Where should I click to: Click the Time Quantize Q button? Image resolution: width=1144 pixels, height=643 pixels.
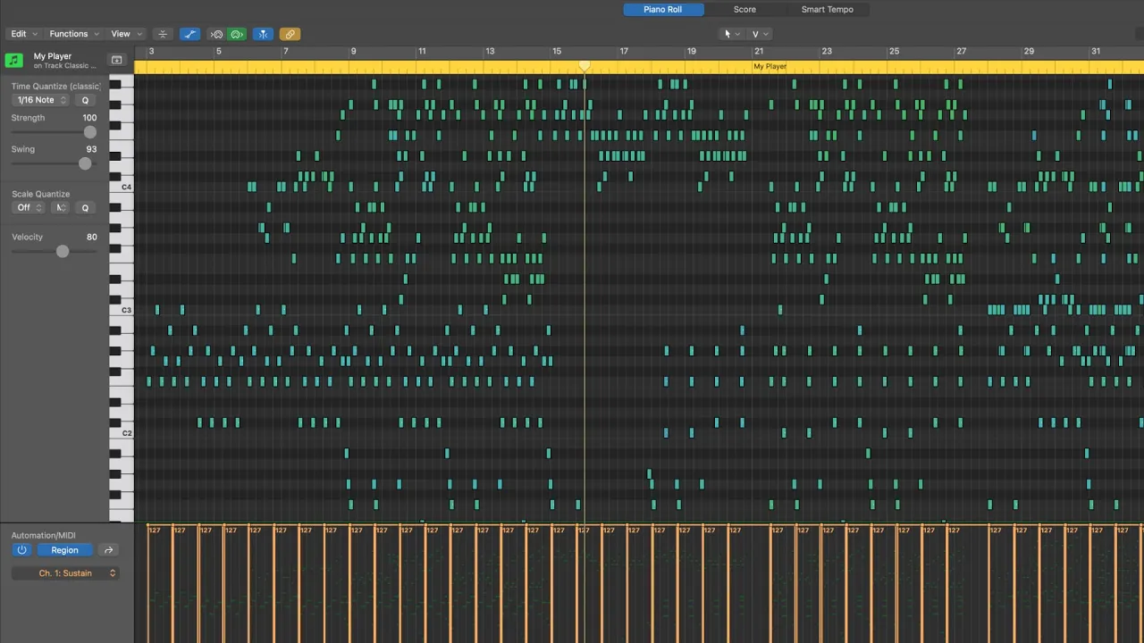click(x=86, y=100)
